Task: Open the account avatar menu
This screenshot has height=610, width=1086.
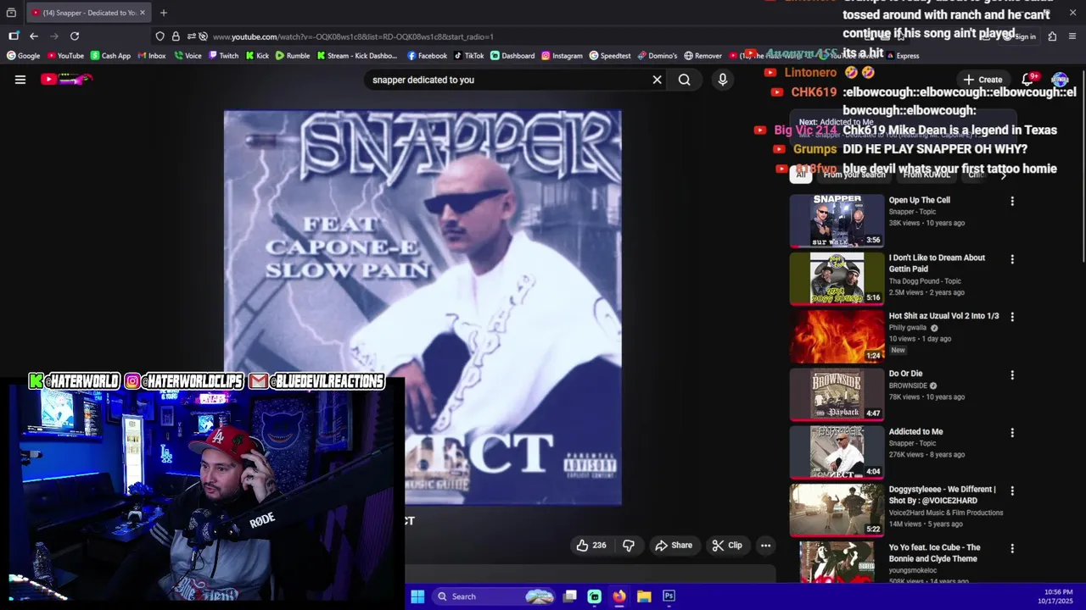Action: pos(1060,80)
